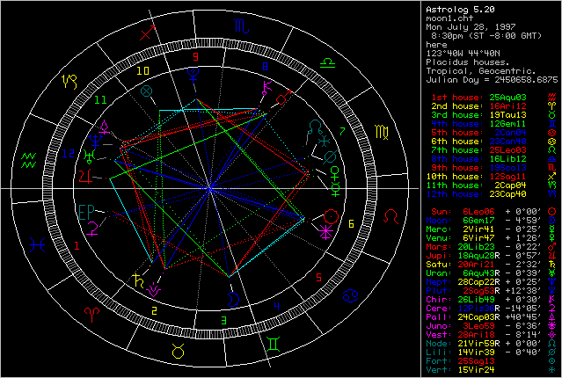Click the green Gemini glyph on the zodiac ring
This screenshot has width=562, height=378.
click(274, 345)
